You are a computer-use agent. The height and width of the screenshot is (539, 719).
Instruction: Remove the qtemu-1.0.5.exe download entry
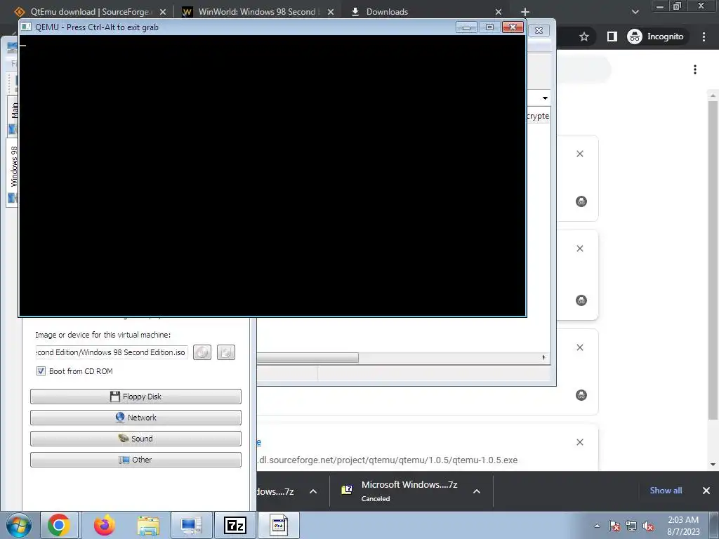click(x=580, y=442)
